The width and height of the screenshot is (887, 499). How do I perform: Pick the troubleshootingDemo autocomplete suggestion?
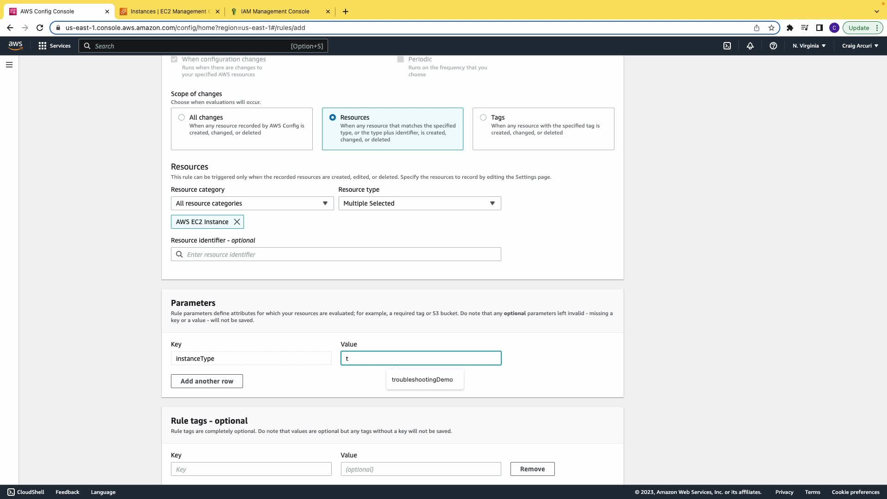pos(422,379)
